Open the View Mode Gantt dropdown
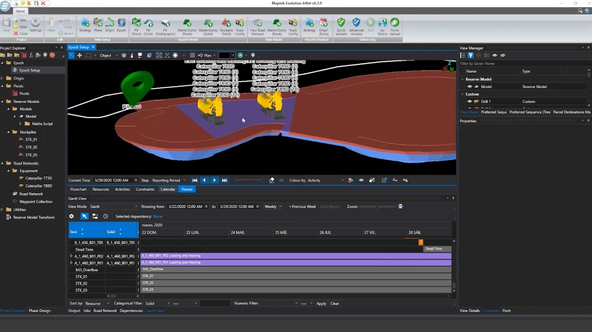 click(x=114, y=207)
